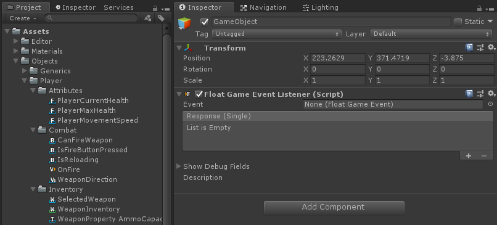Open the Transform gear settings menu

(491, 47)
